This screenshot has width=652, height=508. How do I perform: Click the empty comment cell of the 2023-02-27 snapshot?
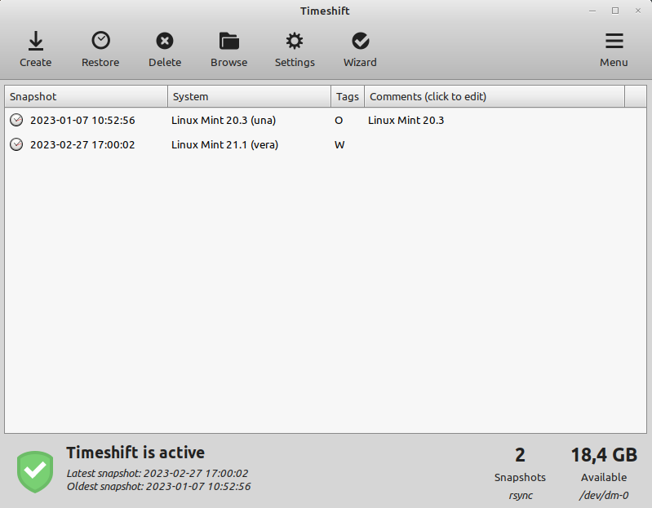click(x=495, y=144)
